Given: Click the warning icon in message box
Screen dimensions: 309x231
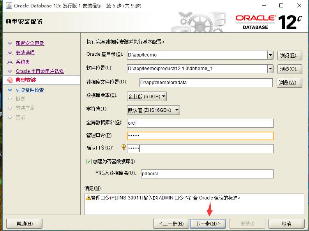Looking at the screenshot, I should point(88,198).
